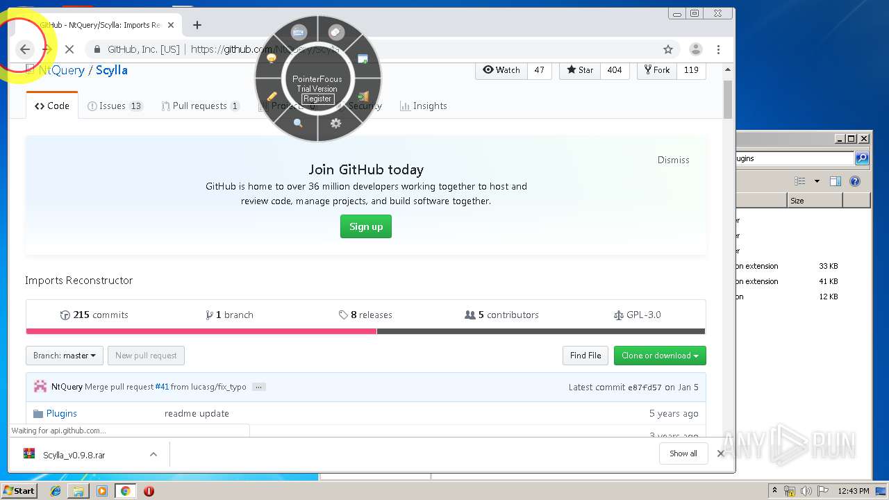View the 404 stargazers count
Image resolution: width=889 pixels, height=500 pixels.
615,70
